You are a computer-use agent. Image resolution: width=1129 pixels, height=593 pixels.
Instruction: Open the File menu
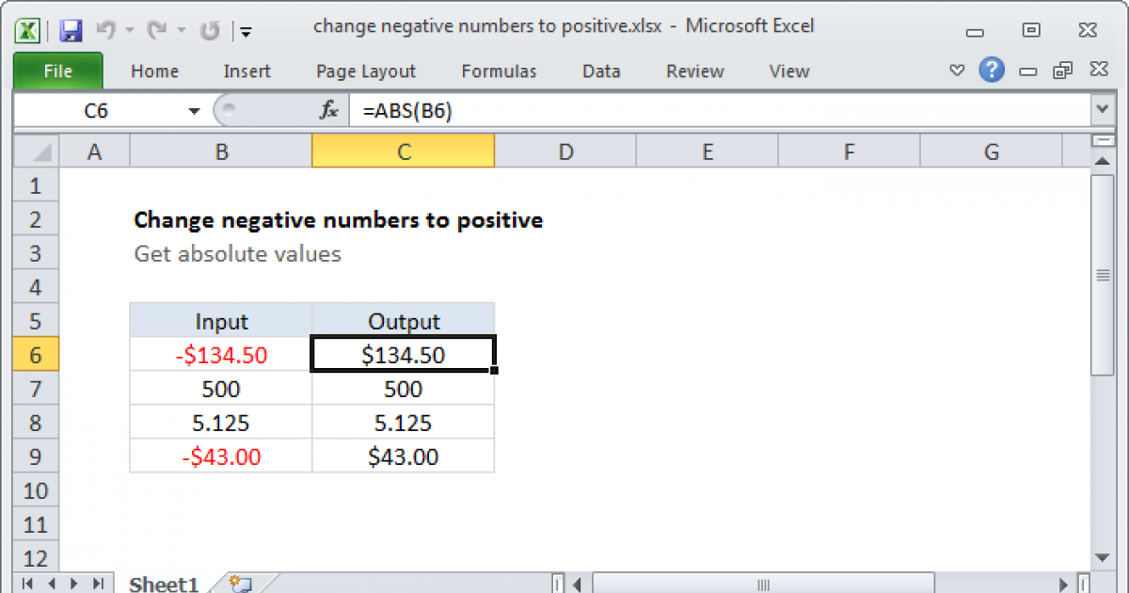coord(57,71)
